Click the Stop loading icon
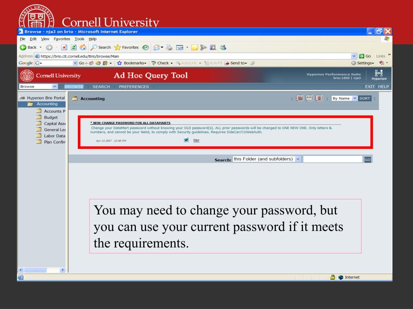Screen dimensions: 413x309 [64, 47]
